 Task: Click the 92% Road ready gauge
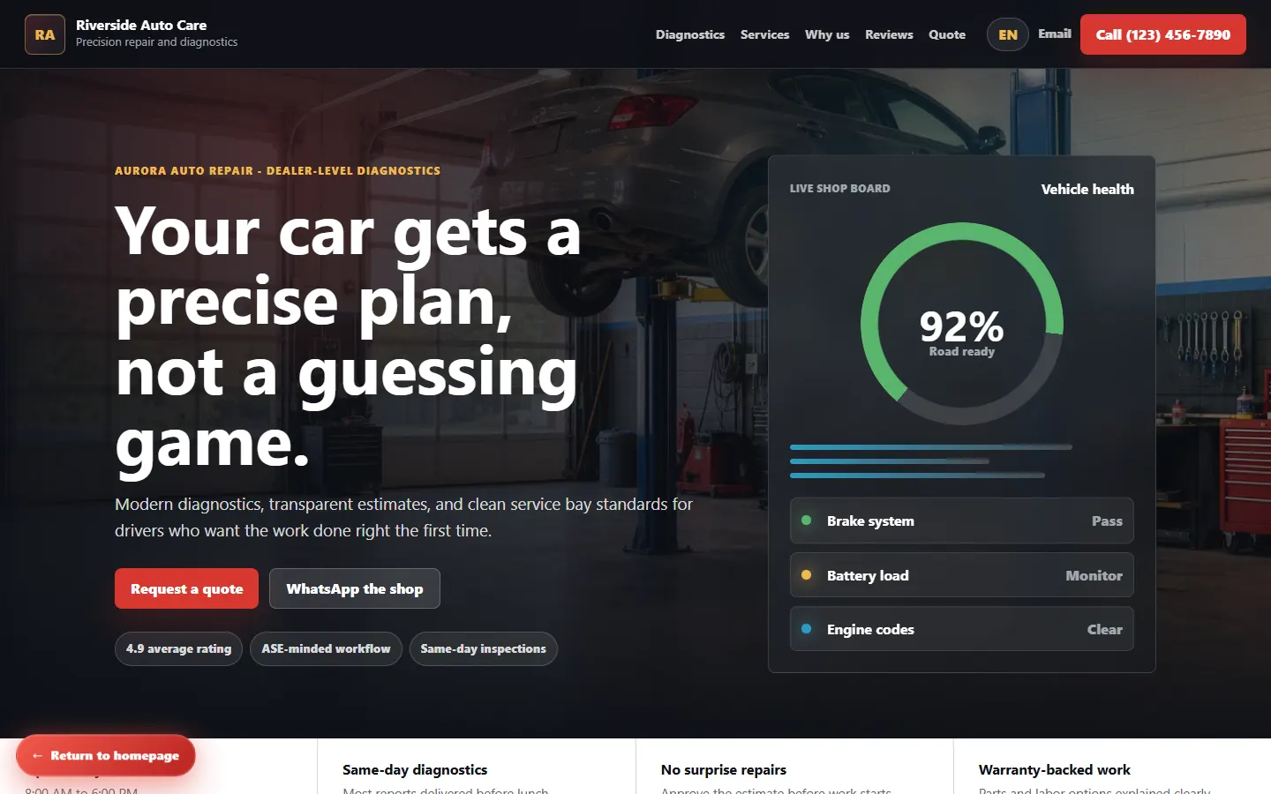click(x=962, y=324)
